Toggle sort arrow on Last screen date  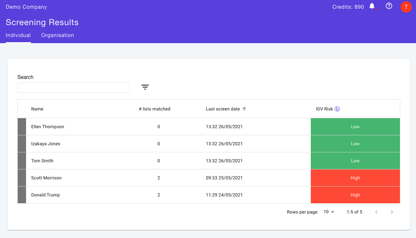coord(244,109)
